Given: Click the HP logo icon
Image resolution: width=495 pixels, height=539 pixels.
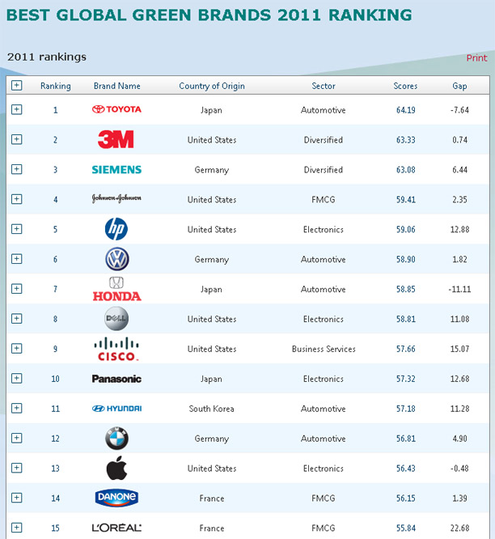Looking at the screenshot, I should (116, 230).
